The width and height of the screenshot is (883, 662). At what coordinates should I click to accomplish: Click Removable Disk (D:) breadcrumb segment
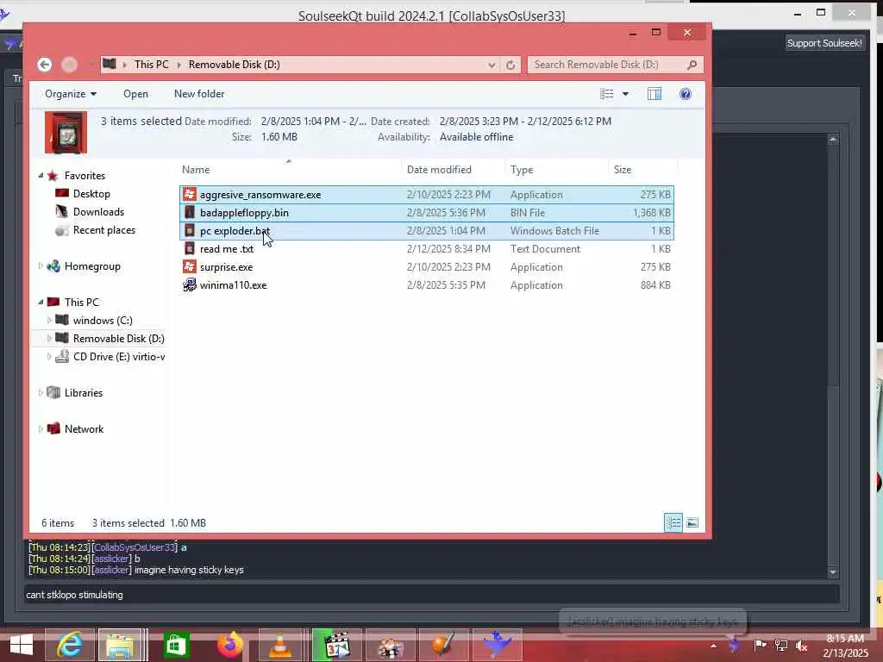coord(235,65)
